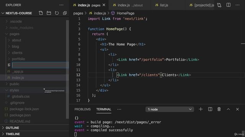Open source control changes icon in editor

tap(219, 5)
